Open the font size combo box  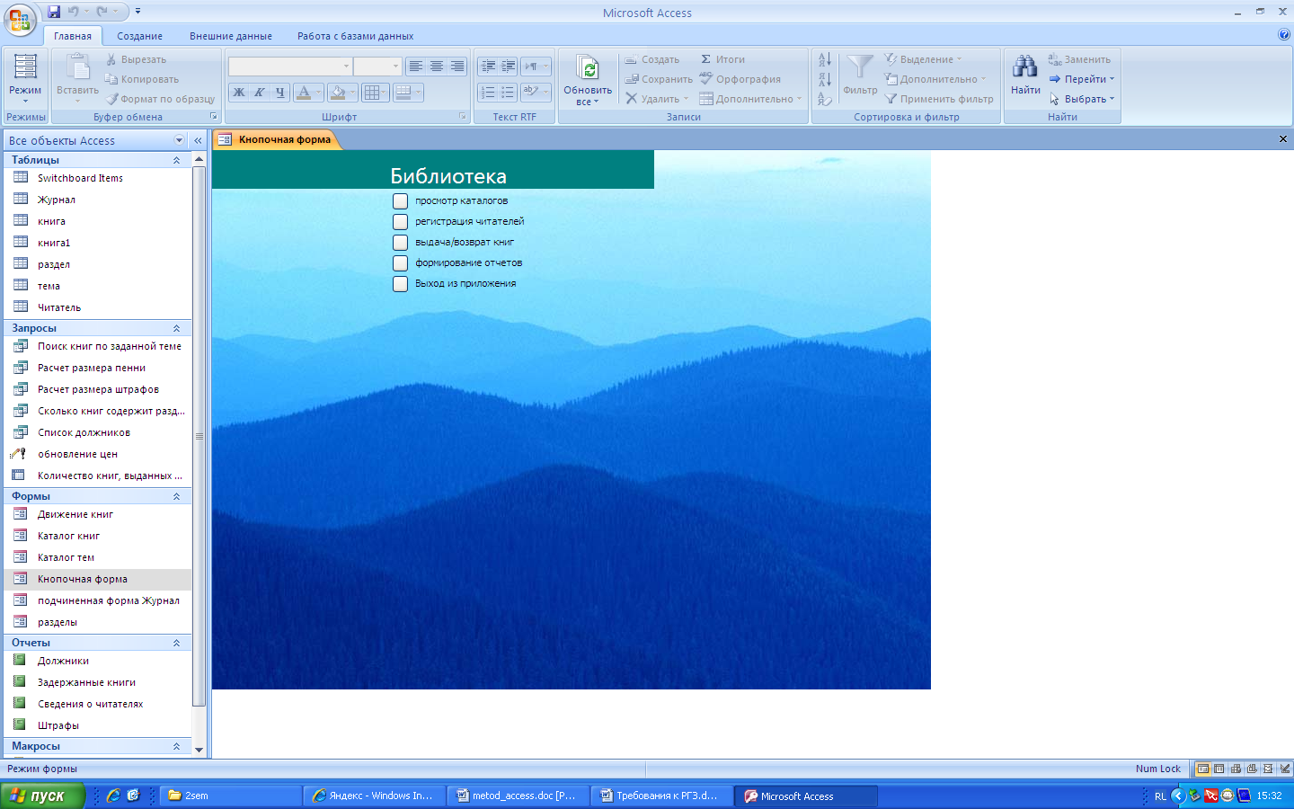coord(377,67)
